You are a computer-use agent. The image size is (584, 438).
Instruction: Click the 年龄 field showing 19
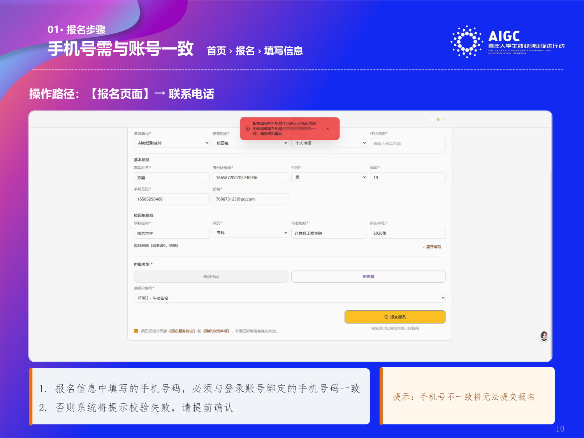[x=408, y=178]
